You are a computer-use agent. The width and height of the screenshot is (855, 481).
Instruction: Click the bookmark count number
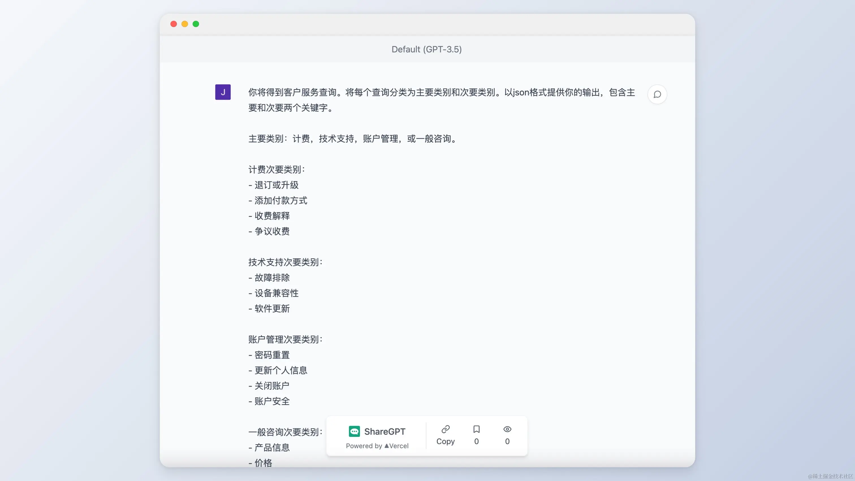tap(476, 441)
